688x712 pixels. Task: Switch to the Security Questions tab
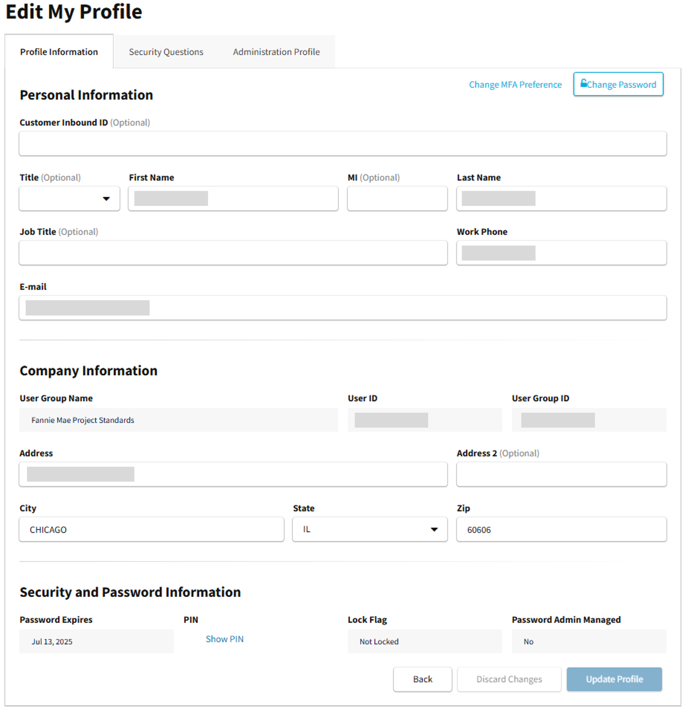pyautogui.click(x=166, y=52)
